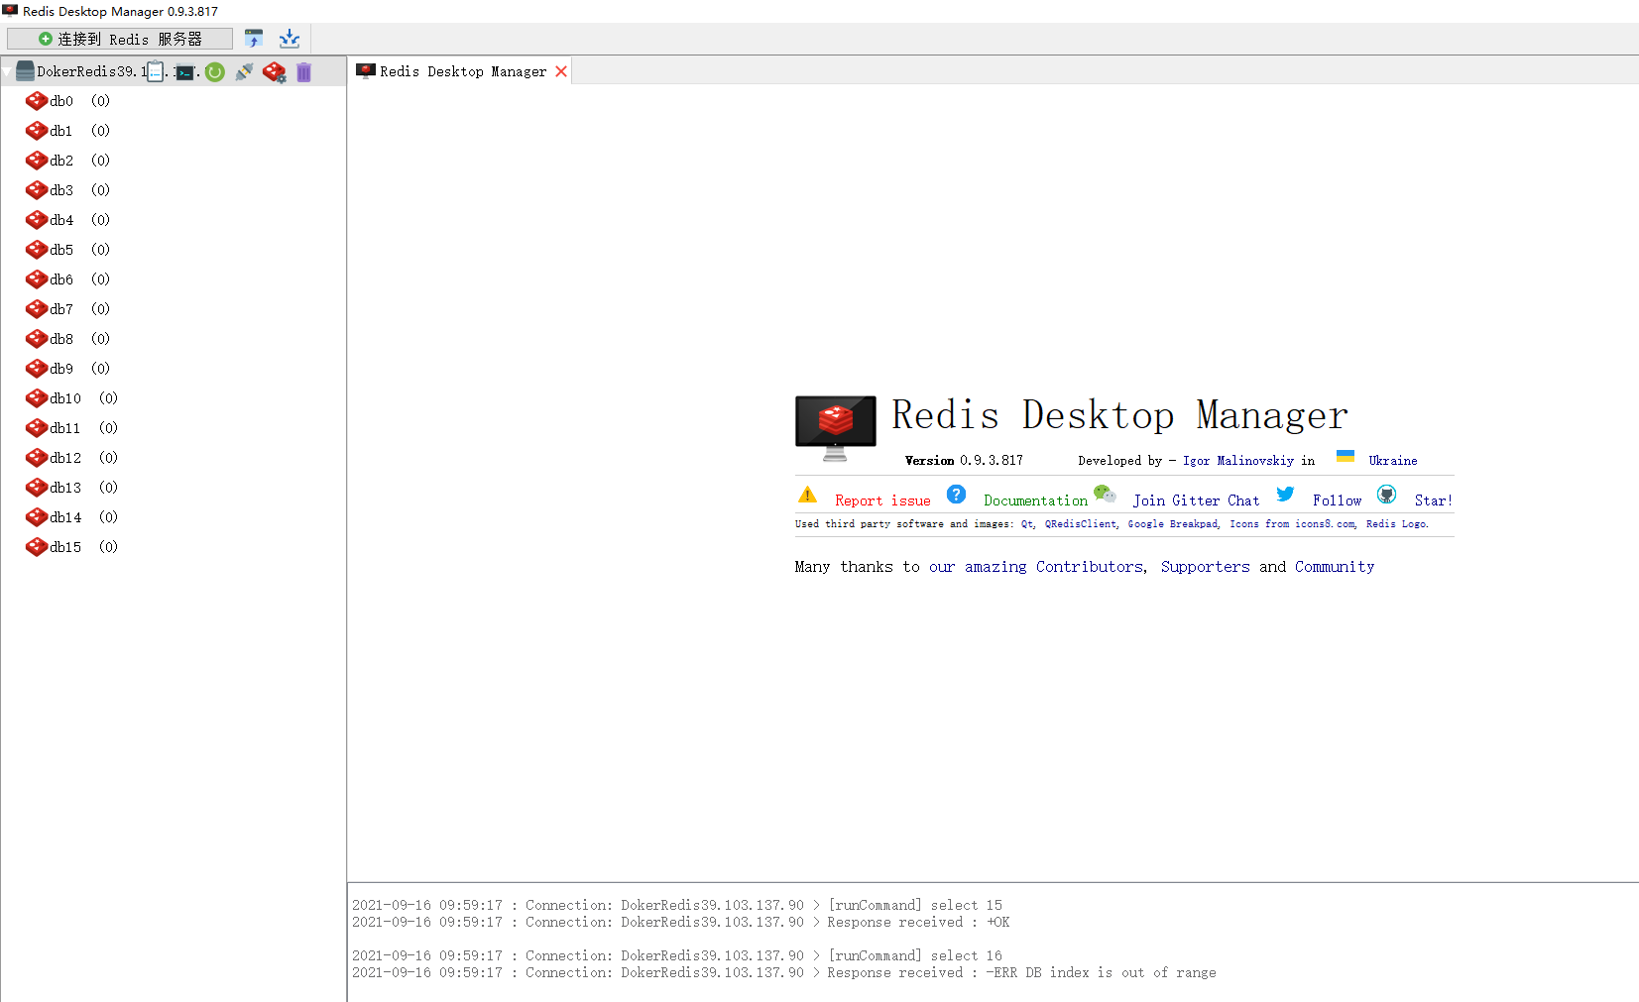This screenshot has height=1002, width=1639.
Task: Click the red icon beside db6
Action: pos(37,279)
